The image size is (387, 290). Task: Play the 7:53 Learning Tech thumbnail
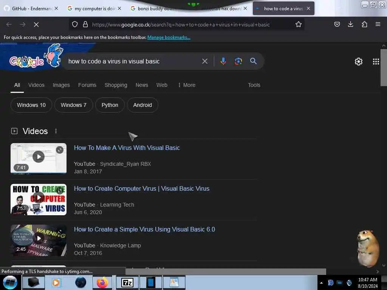tap(39, 199)
